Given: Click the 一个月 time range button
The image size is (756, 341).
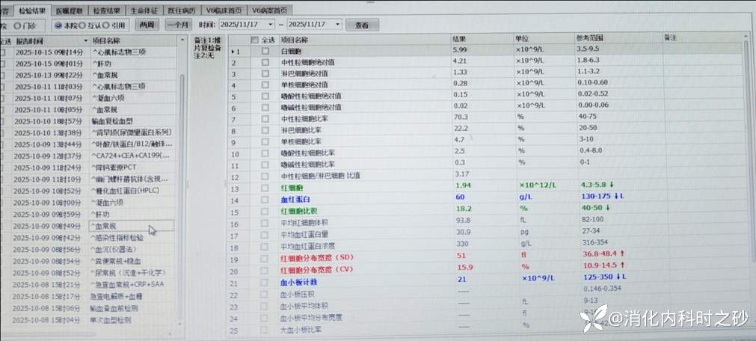Looking at the screenshot, I should (x=177, y=25).
